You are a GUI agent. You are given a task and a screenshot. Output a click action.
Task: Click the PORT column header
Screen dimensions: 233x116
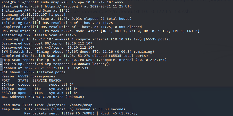pyautogui.click(x=6, y=81)
